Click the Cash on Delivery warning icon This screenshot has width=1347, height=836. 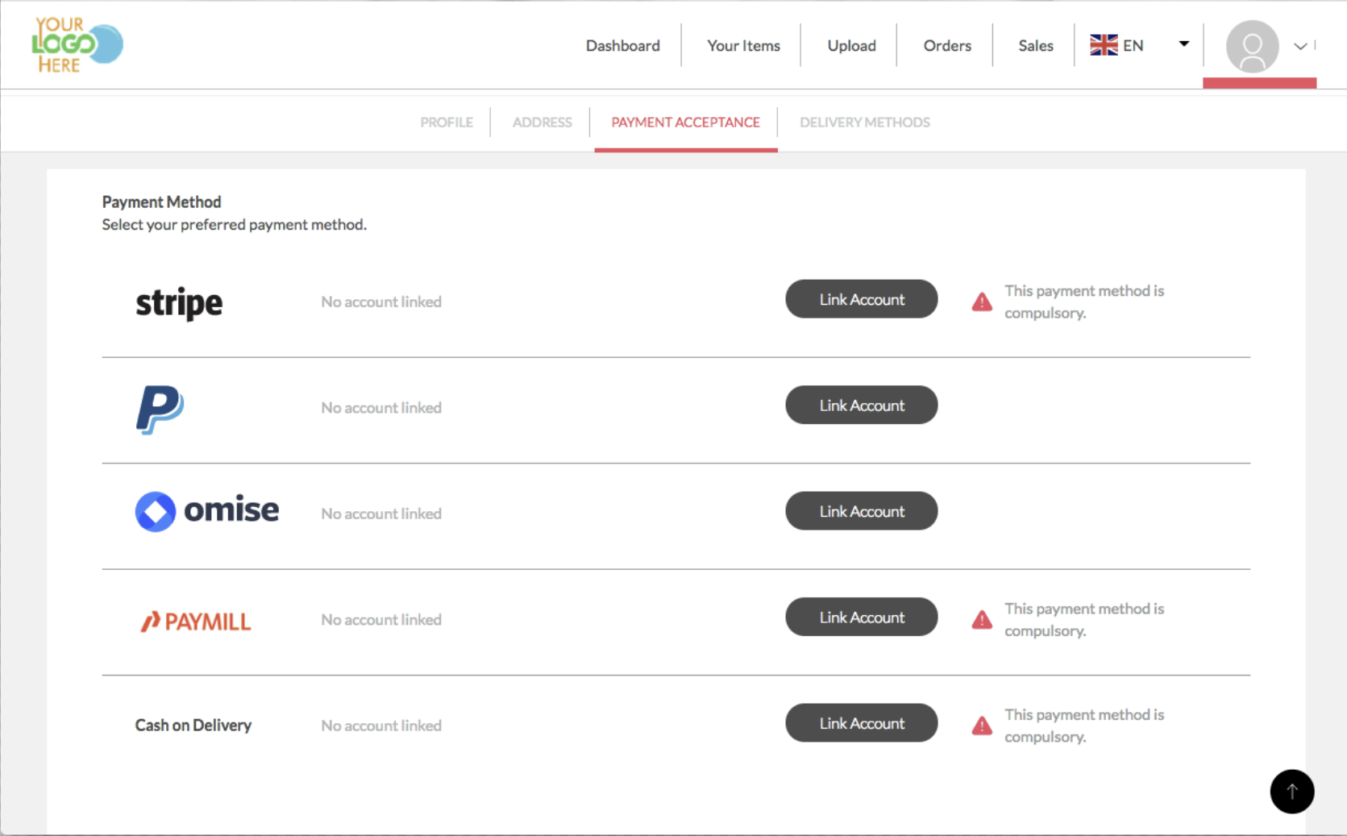point(982,726)
